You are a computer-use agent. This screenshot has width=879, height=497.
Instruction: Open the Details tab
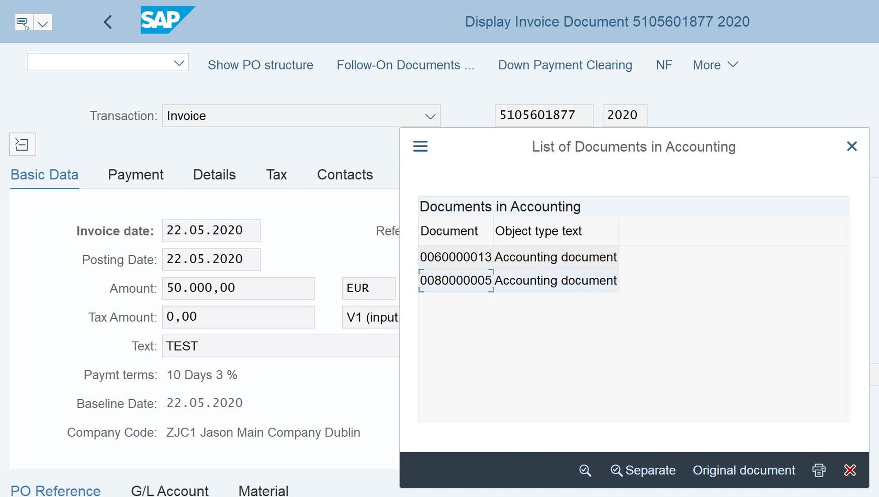[215, 175]
